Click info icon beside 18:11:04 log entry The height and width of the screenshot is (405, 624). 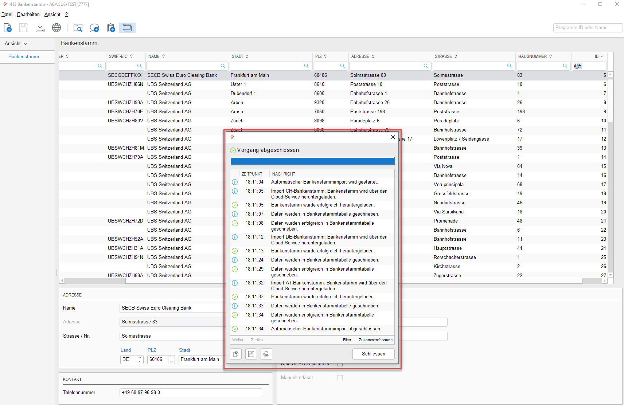pos(235,182)
